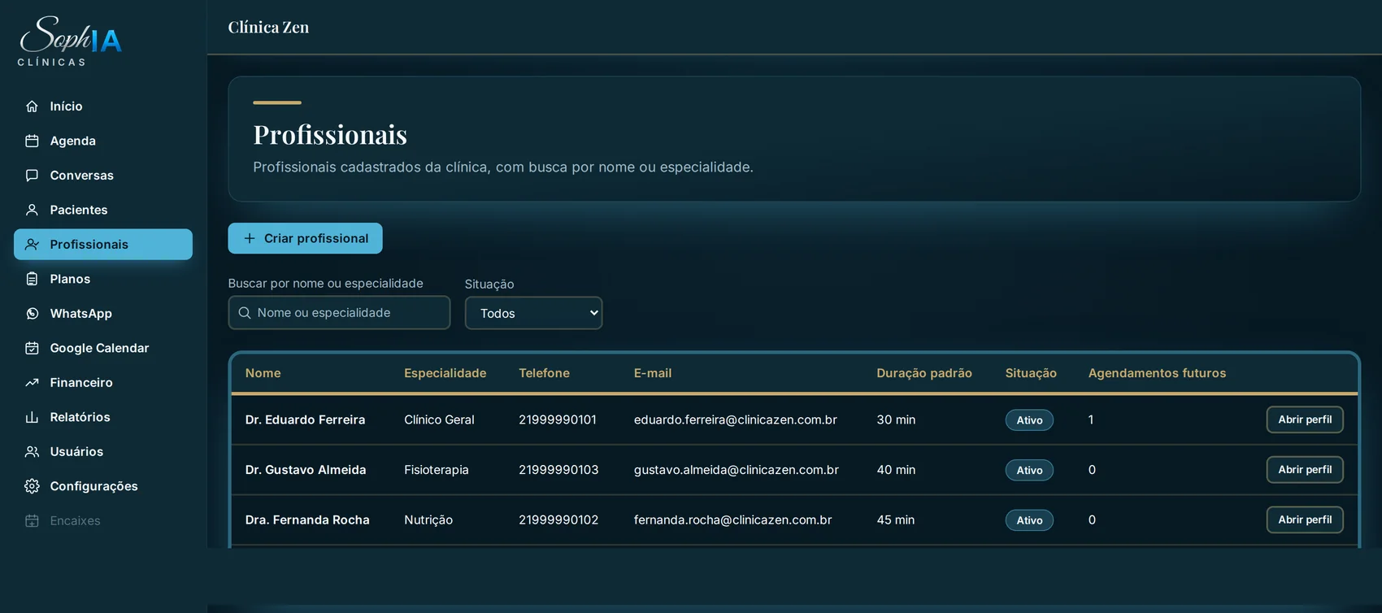Click the Financeiro menu label
The height and width of the screenshot is (613, 1382).
[x=81, y=383]
